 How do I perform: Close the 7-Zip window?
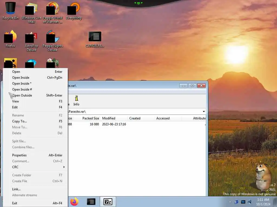(201, 86)
